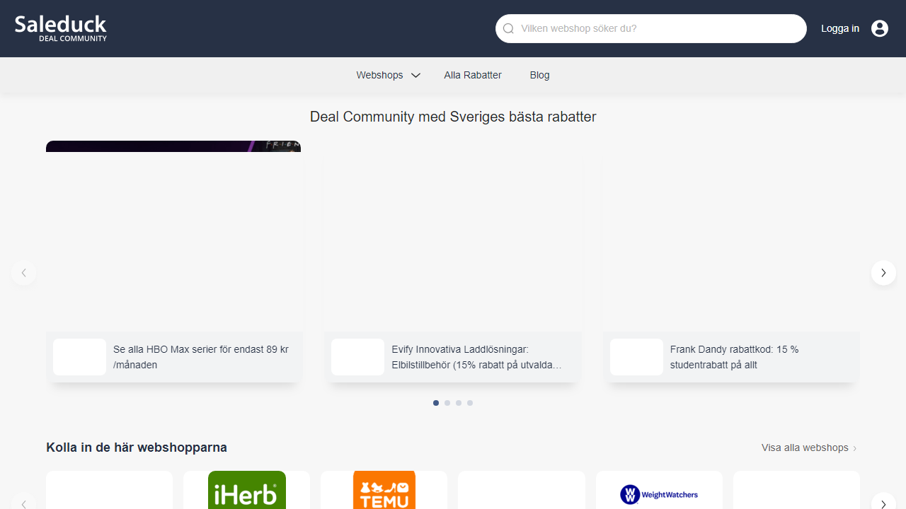906x509 pixels.
Task: Select the fourth carousel pagination dot
Action: [x=470, y=403]
